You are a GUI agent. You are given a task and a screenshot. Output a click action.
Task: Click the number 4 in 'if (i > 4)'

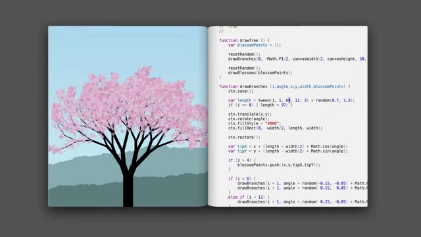pyautogui.click(x=248, y=160)
